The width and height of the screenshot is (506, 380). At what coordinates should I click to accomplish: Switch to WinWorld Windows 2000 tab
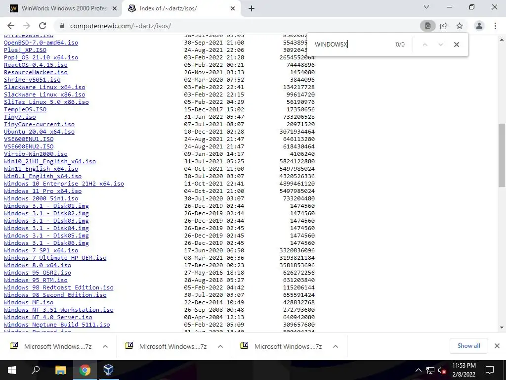tap(61, 9)
